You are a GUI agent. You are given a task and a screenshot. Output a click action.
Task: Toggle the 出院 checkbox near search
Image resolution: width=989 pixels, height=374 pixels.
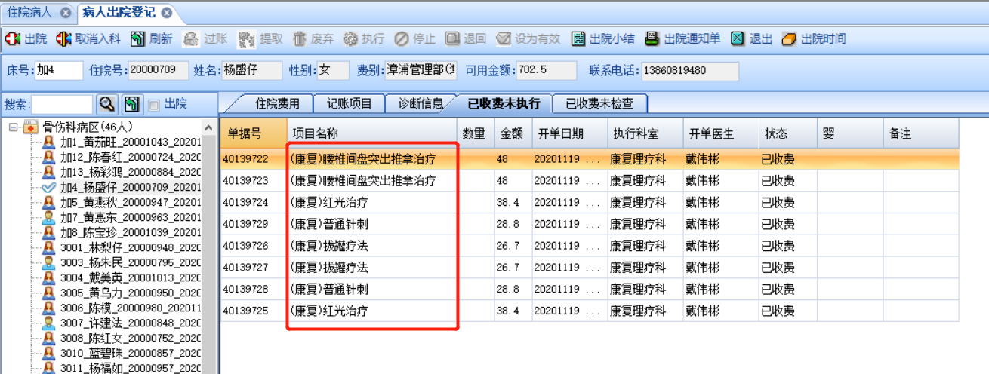click(154, 104)
